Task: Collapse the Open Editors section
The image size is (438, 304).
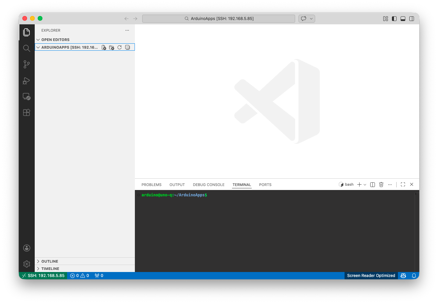Action: tap(85, 40)
